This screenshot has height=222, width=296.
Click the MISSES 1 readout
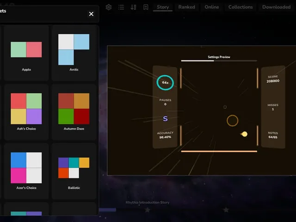click(273, 107)
